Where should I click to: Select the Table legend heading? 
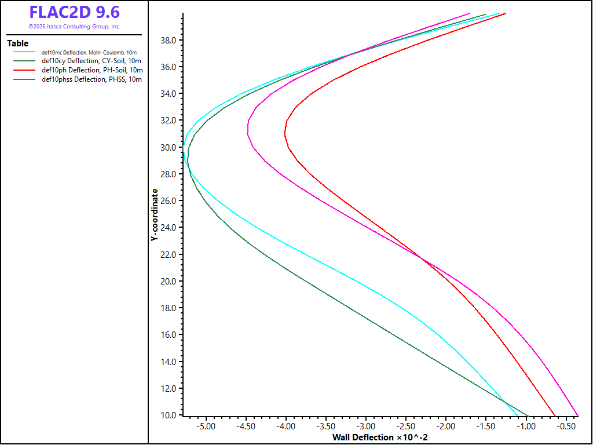(17, 43)
